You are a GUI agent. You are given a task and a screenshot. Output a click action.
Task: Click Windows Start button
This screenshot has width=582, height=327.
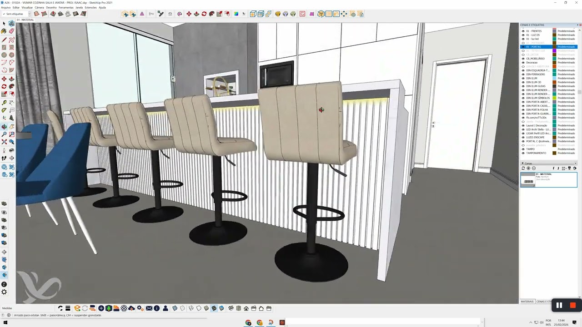tap(5, 323)
